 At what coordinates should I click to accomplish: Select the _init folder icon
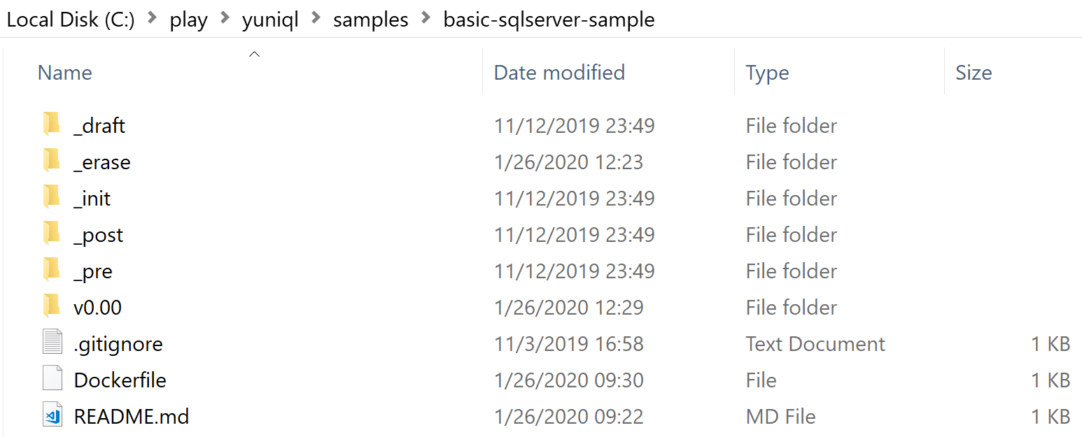52,198
